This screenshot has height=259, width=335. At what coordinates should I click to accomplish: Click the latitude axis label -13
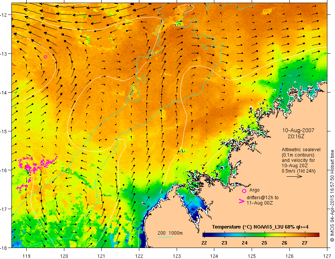(x=4, y=54)
